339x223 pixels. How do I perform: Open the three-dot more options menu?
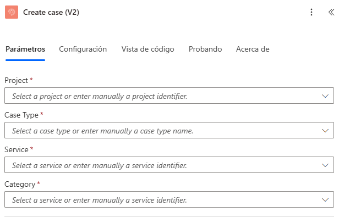(311, 13)
